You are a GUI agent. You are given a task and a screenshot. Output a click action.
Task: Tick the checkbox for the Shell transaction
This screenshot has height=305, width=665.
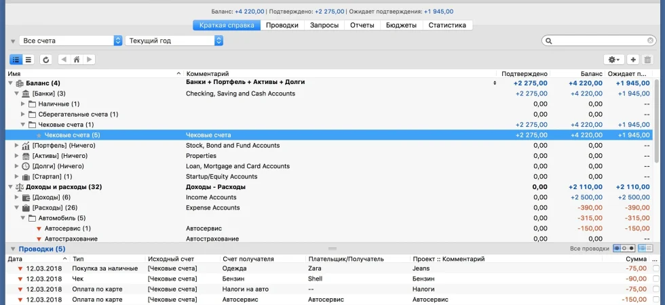tap(657, 279)
